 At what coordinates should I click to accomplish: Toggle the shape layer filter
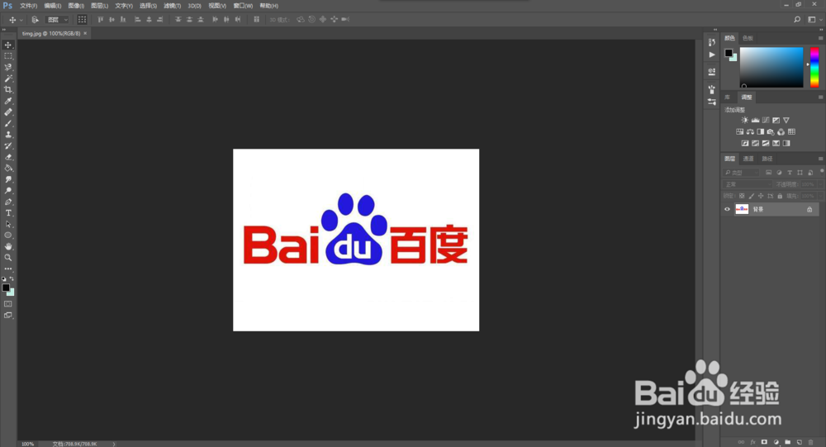click(x=800, y=173)
